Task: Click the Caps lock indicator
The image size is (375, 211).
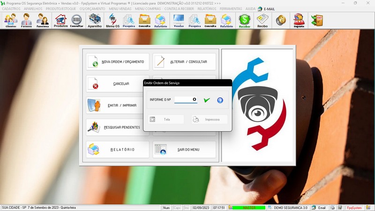Action: click(177, 208)
